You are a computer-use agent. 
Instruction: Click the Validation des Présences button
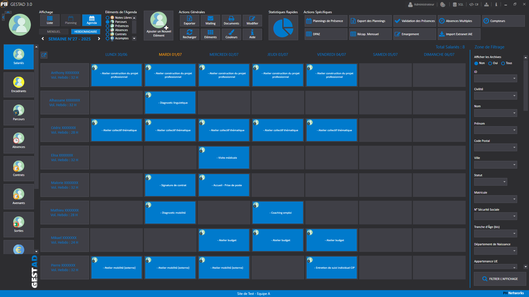point(415,21)
